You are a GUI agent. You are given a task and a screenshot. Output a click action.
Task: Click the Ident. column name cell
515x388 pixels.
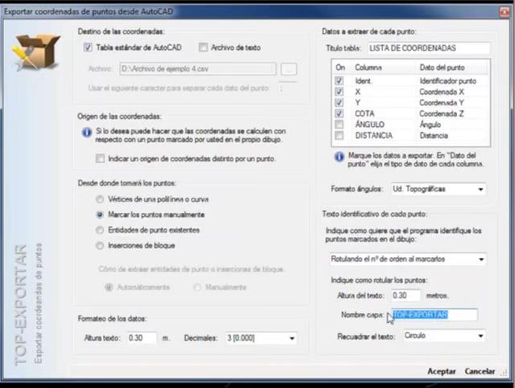click(363, 80)
